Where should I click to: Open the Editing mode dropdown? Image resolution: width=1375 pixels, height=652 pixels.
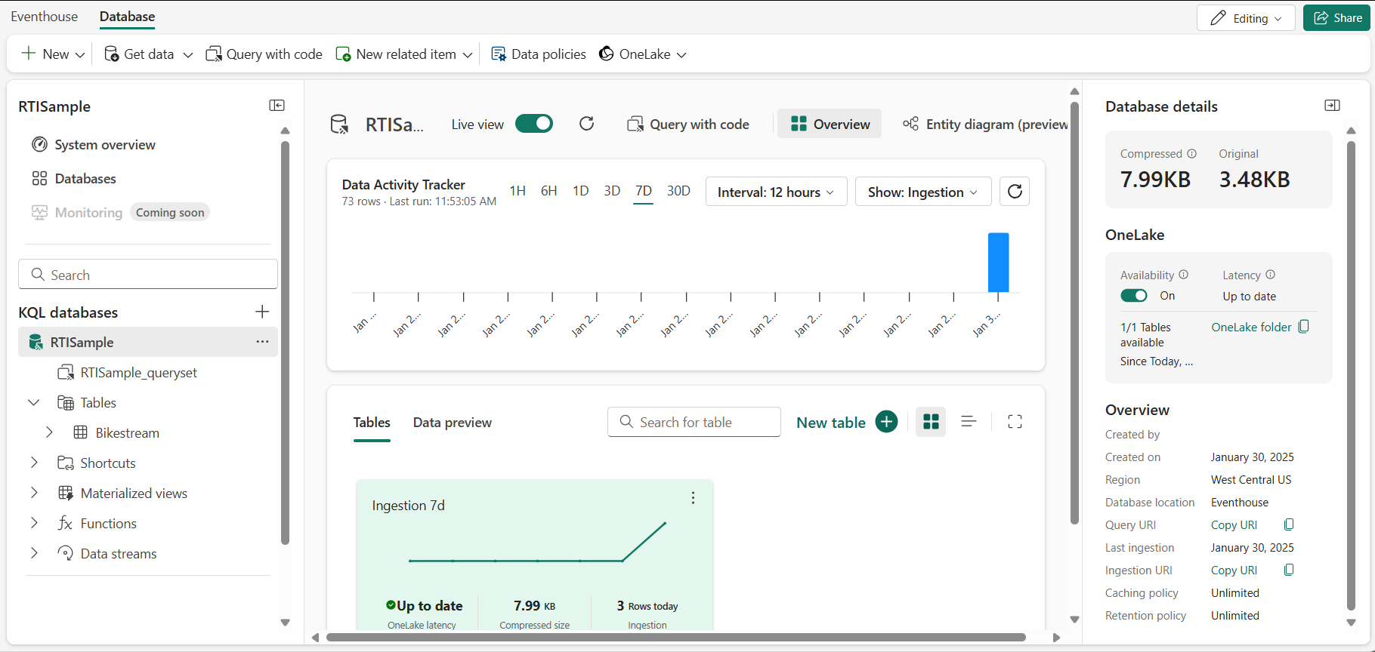(x=1246, y=18)
